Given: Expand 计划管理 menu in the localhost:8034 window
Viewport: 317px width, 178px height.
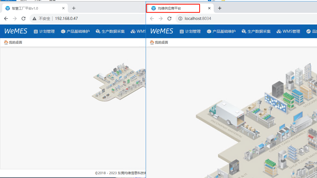Looking at the screenshot, I should pos(190,31).
